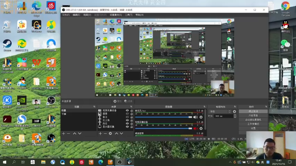The image size is (296, 166).
Task: Pop out the 控件 controls dock
Action: pyautogui.click(x=266, y=107)
